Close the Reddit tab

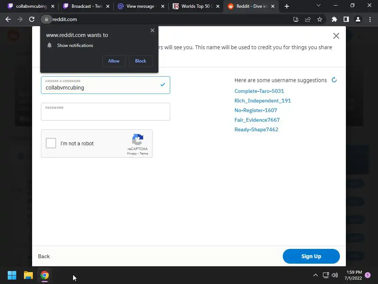tap(273, 6)
